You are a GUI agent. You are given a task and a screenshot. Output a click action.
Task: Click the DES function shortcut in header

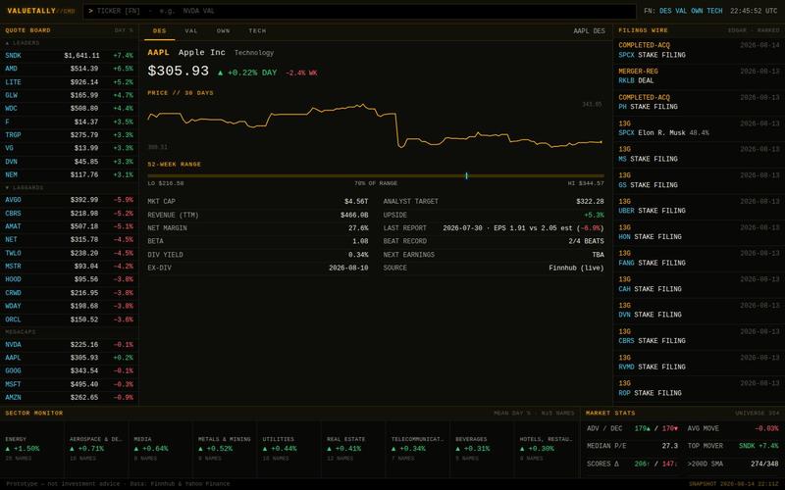pyautogui.click(x=665, y=11)
